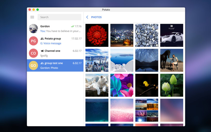Click the green double-check read receipt
Image resolution: width=211 pixels, height=132 pixels.
click(x=73, y=26)
